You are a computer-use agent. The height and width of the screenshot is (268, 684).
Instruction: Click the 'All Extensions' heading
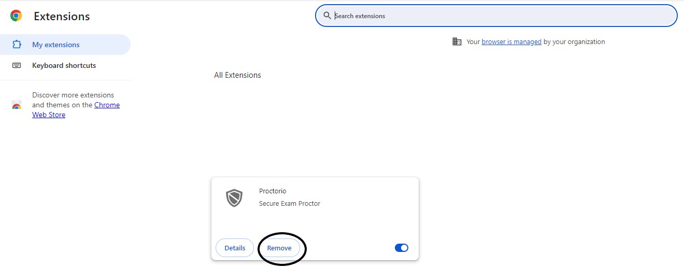237,75
